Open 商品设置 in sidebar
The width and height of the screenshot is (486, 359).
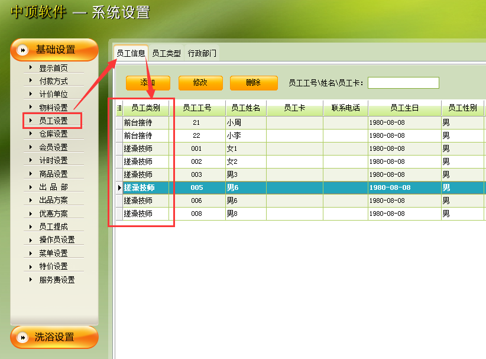pos(53,174)
